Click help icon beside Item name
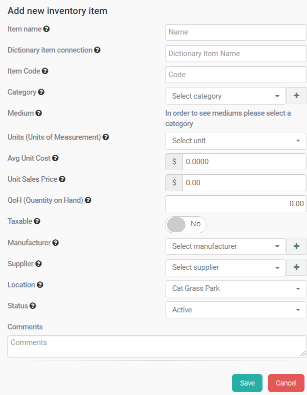This screenshot has height=395, width=307. point(46,29)
